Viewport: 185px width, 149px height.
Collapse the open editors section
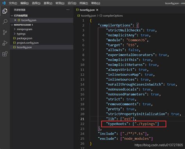tap(12, 16)
